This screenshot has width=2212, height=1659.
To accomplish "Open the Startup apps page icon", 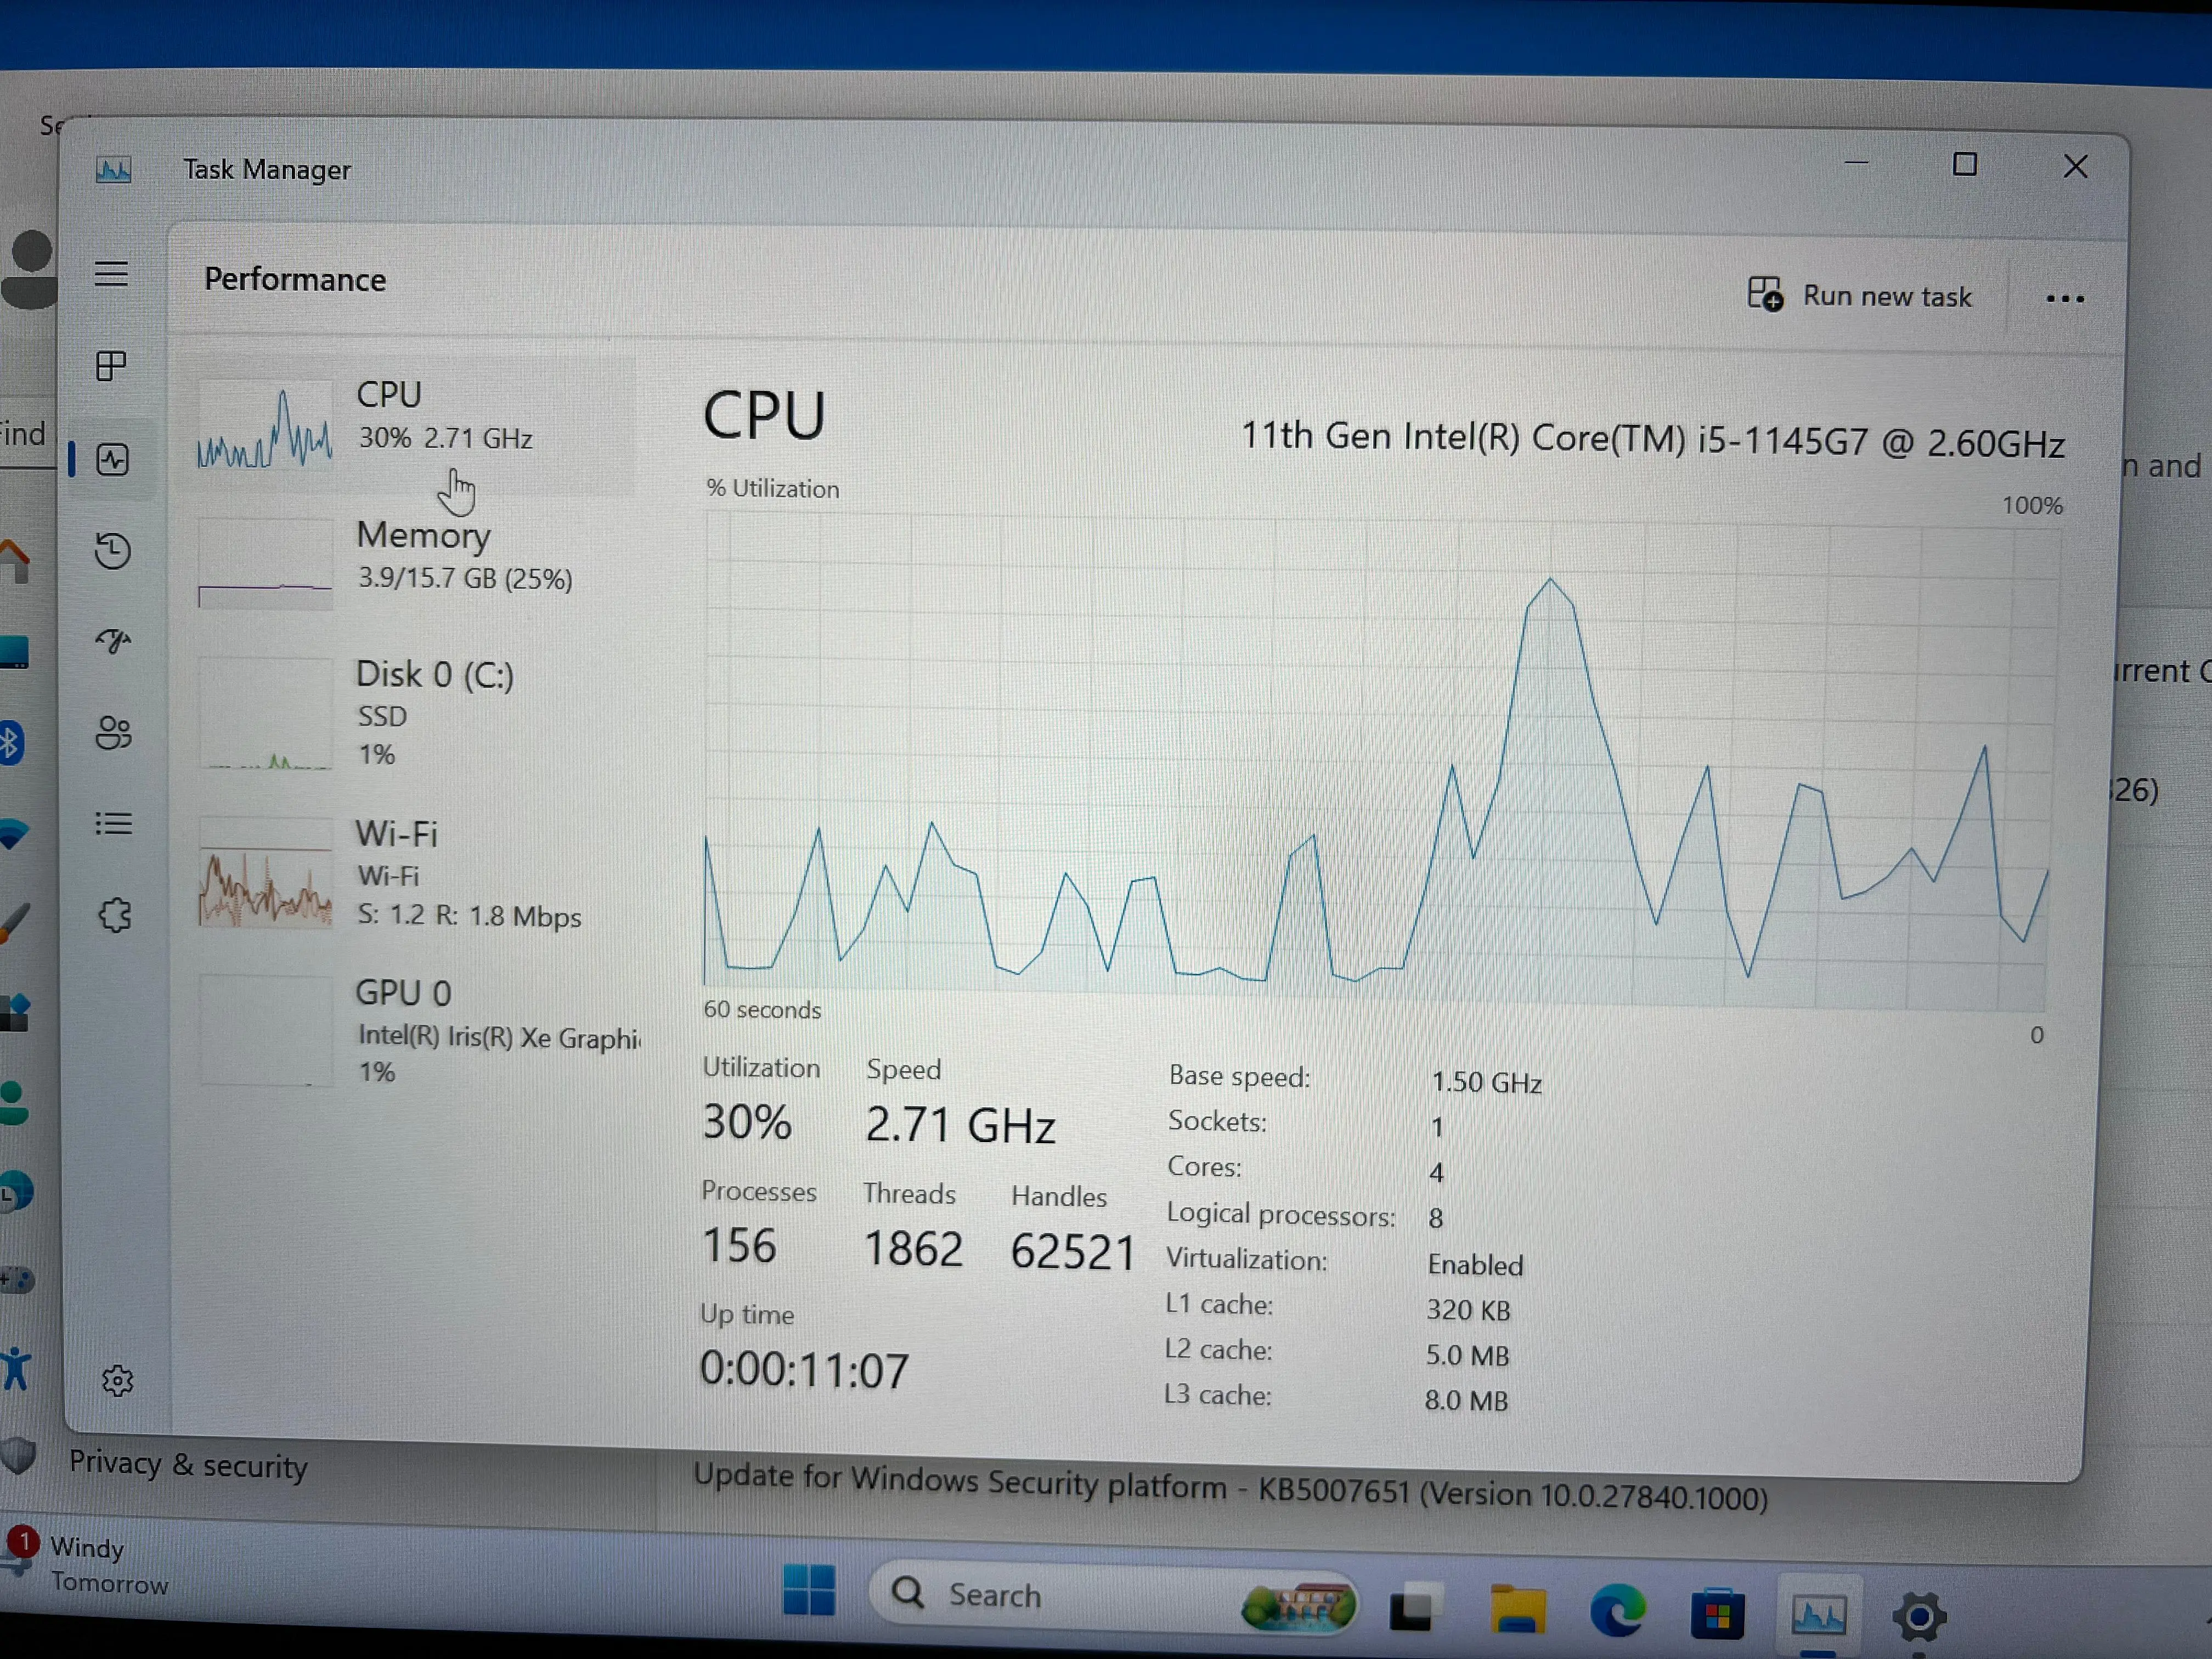I will click(113, 640).
